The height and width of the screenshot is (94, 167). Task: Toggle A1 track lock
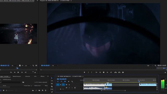(x=61, y=89)
